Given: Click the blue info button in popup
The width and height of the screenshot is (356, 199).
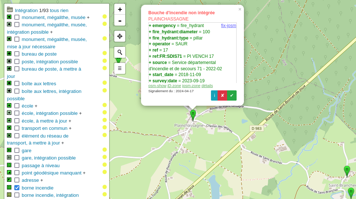Looking at the screenshot, I should pos(214,95).
